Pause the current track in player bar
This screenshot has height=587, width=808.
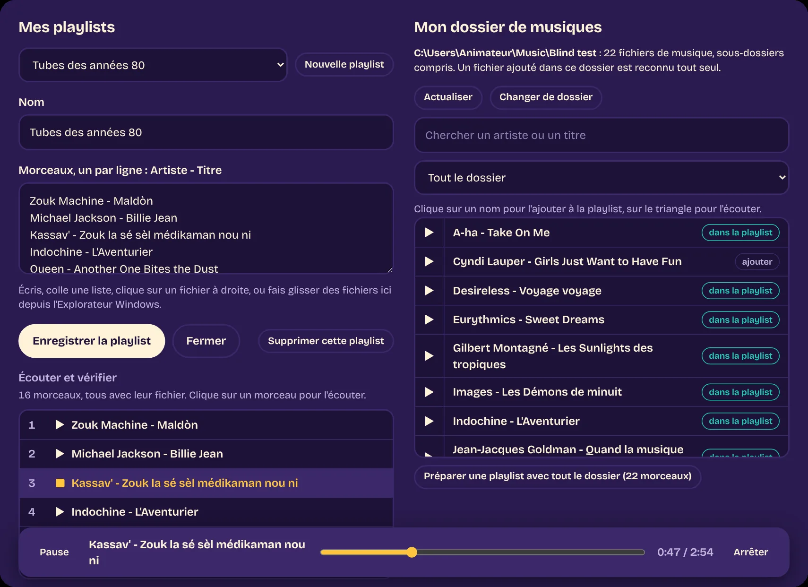point(54,552)
